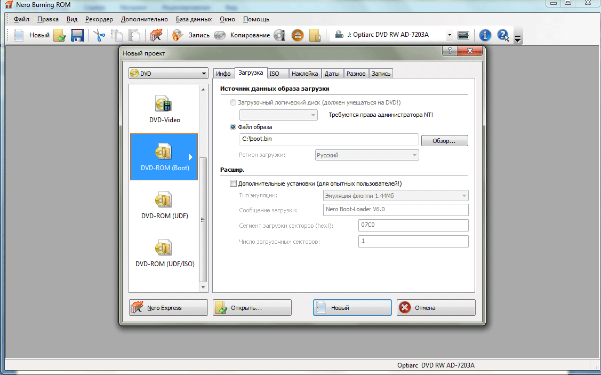Click the Обзор... browse button
Image resolution: width=601 pixels, height=375 pixels.
pos(444,141)
